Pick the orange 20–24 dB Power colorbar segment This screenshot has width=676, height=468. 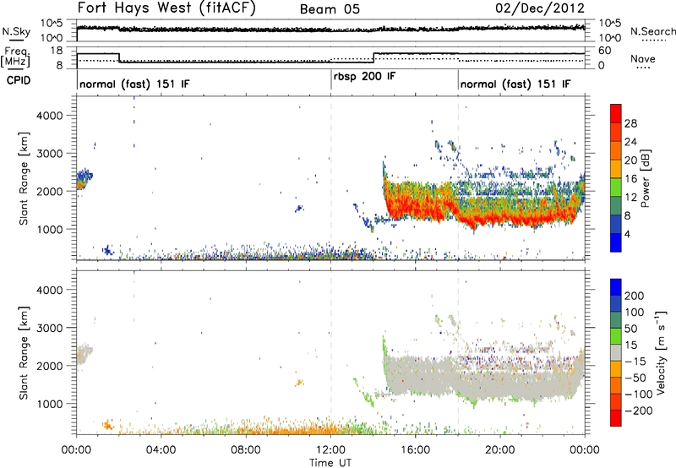point(616,151)
